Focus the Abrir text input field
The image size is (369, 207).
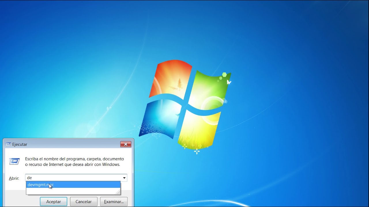tap(74, 178)
